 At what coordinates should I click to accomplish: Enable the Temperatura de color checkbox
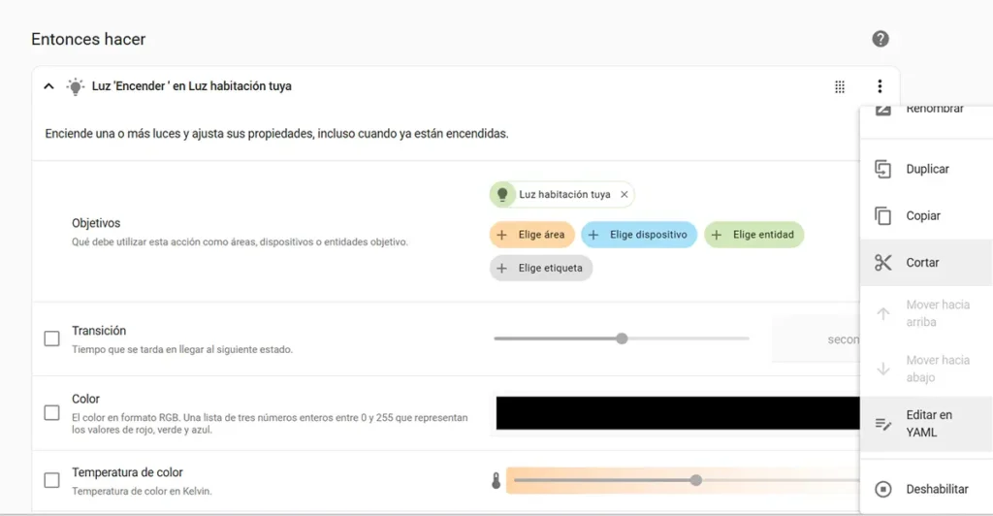[52, 480]
